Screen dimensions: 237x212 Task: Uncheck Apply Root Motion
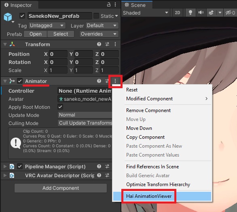pos(60,107)
